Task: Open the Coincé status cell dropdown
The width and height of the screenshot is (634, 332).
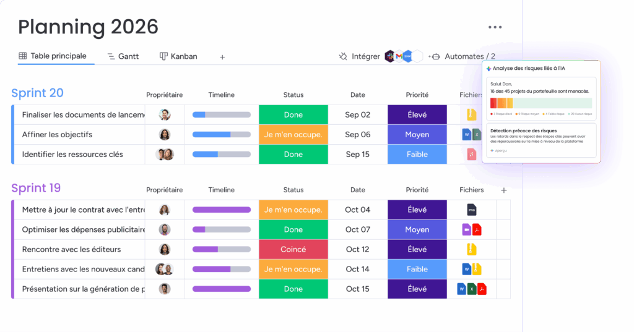Action: pyautogui.click(x=293, y=249)
